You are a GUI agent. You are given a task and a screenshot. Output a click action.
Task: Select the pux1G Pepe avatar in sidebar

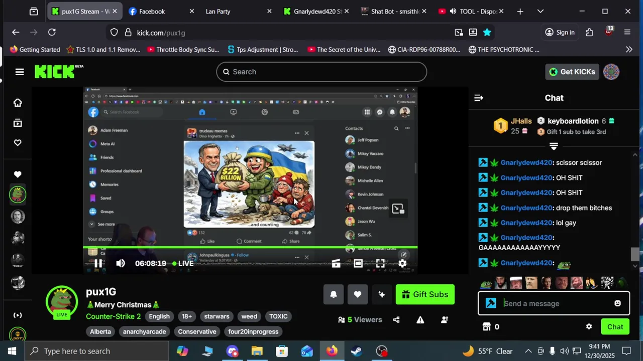point(18,195)
